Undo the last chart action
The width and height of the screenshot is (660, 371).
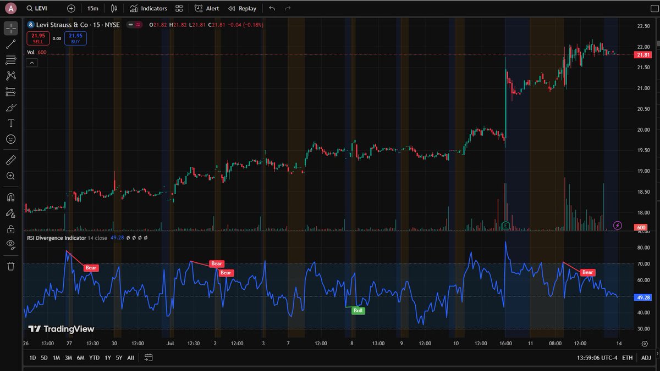pyautogui.click(x=272, y=9)
